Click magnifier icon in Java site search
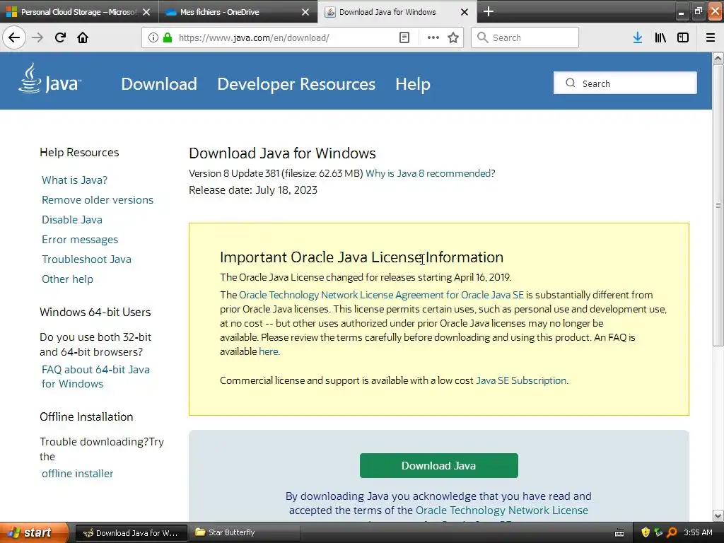This screenshot has height=543, width=724. 571,83
